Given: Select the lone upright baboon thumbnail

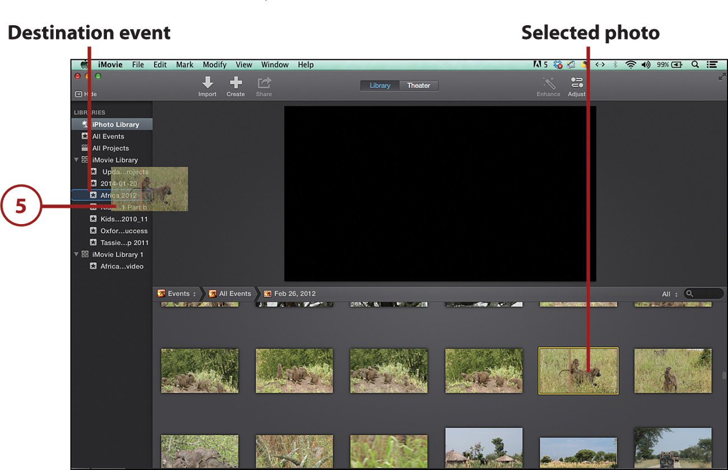Looking at the screenshot, I should coord(673,371).
